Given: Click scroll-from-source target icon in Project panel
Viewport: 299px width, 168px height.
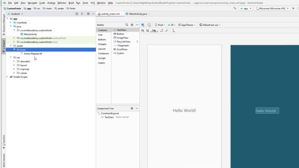Looking at the screenshot, I should pos(77,14).
